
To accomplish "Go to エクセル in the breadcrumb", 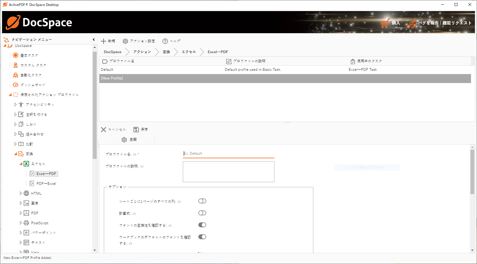I will tap(189, 52).
